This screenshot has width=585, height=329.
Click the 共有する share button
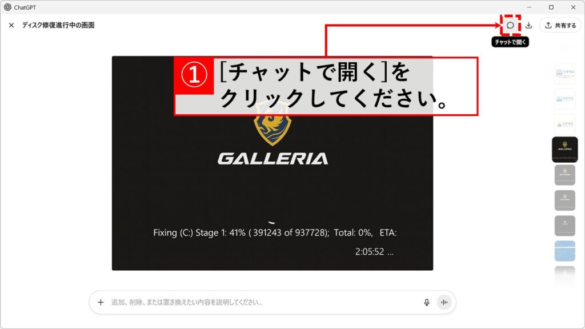pos(560,25)
